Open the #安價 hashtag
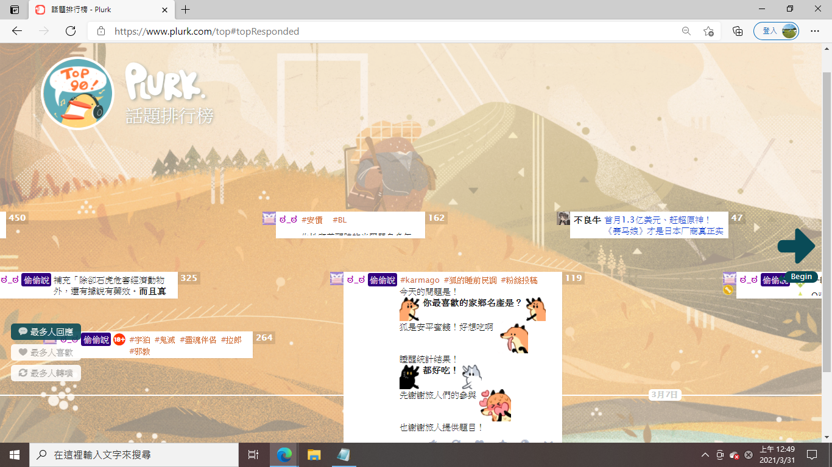The width and height of the screenshot is (832, 467). pos(312,220)
